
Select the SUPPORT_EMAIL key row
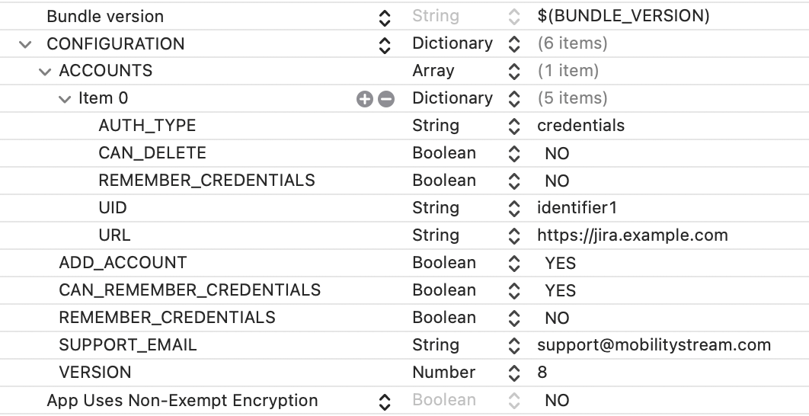[128, 345]
